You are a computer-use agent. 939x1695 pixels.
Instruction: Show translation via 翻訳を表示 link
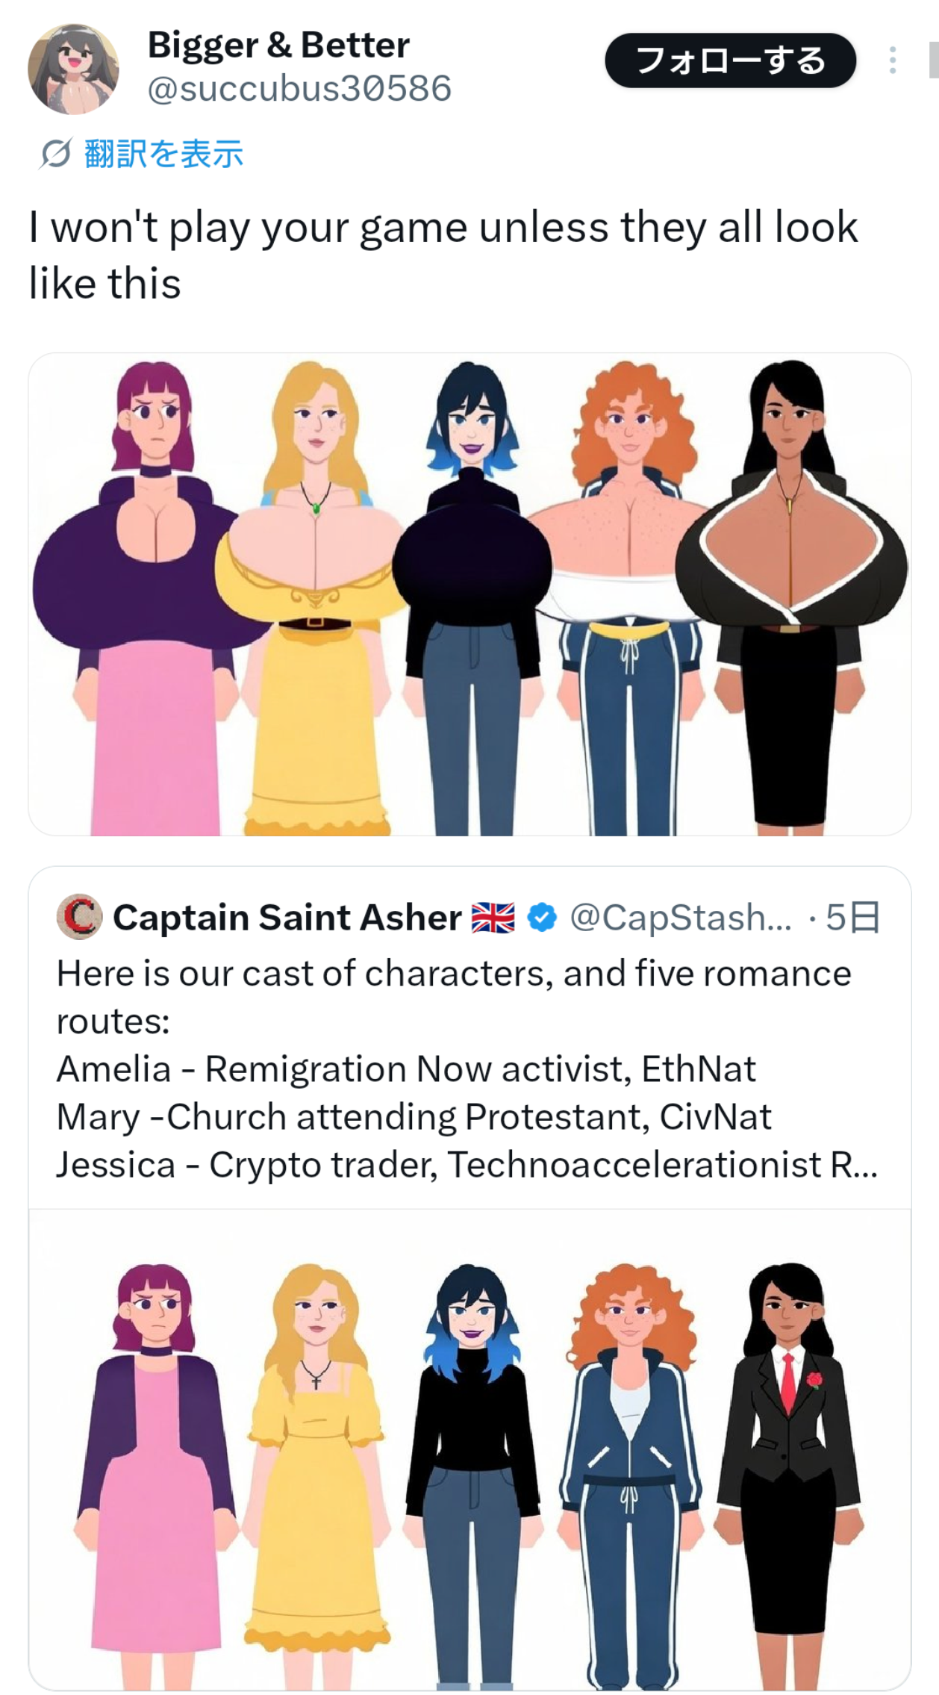tap(163, 154)
